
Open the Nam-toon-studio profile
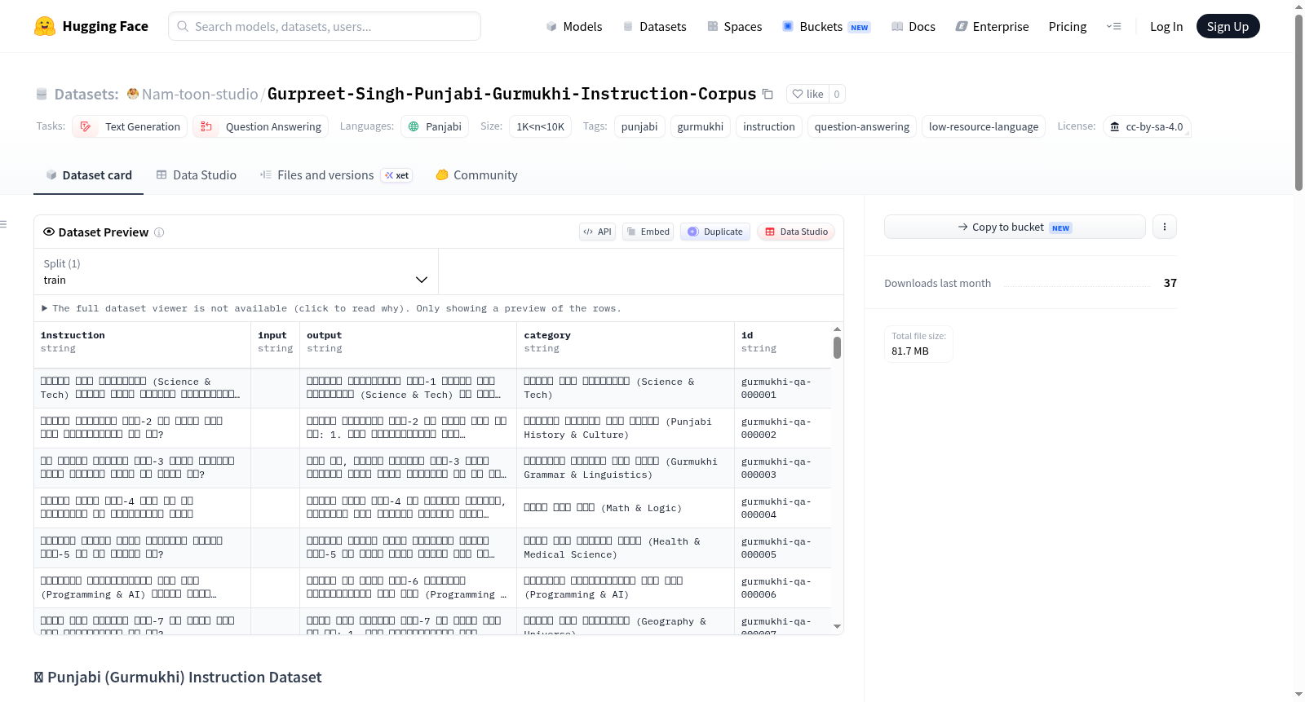(200, 94)
